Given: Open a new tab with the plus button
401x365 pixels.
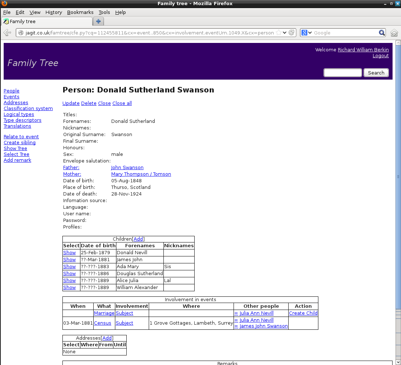Looking at the screenshot, I should [x=98, y=21].
